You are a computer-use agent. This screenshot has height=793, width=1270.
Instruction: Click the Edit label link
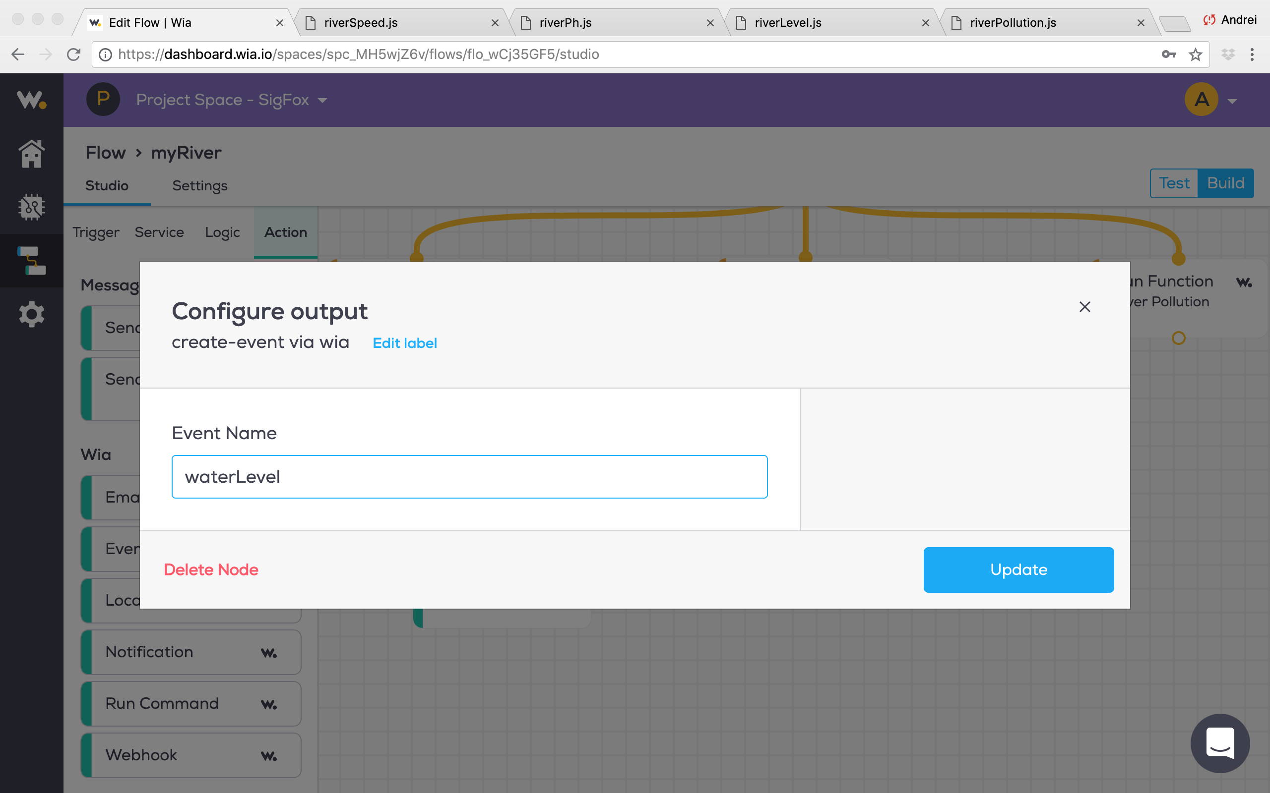404,343
